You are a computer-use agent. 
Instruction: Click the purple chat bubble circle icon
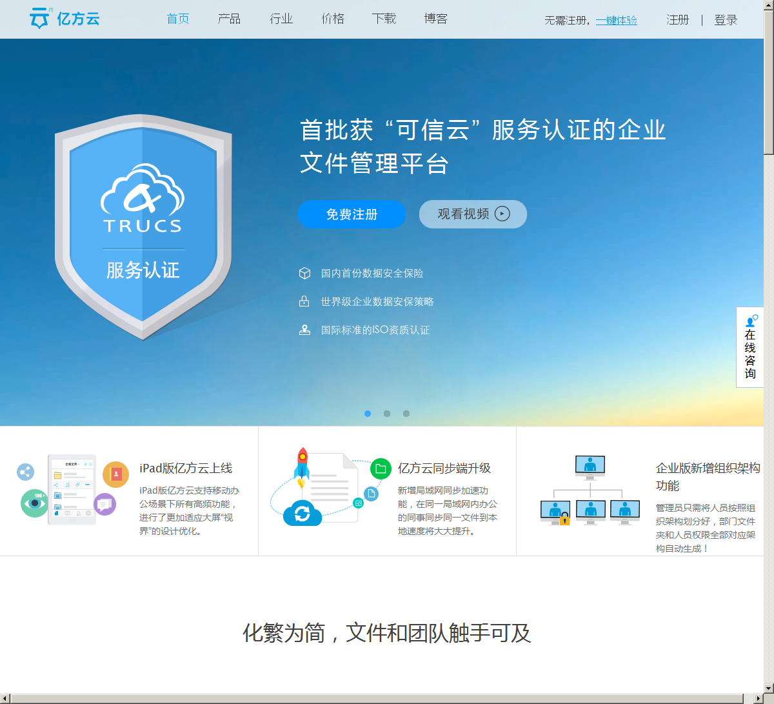click(104, 504)
